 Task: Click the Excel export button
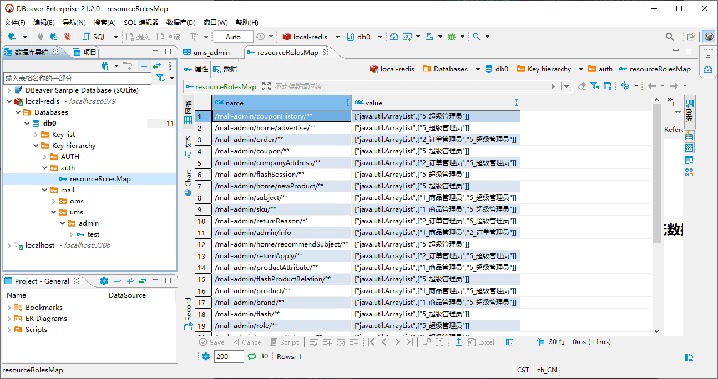point(481,342)
